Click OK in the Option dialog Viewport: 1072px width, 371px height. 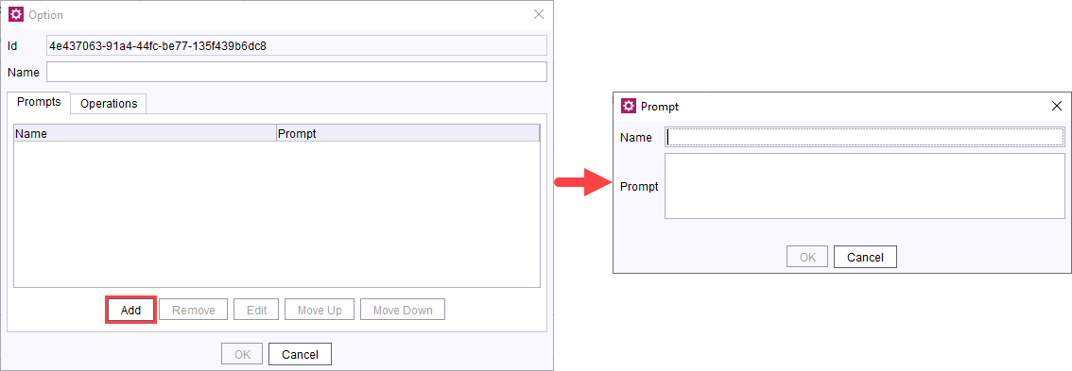pos(242,354)
